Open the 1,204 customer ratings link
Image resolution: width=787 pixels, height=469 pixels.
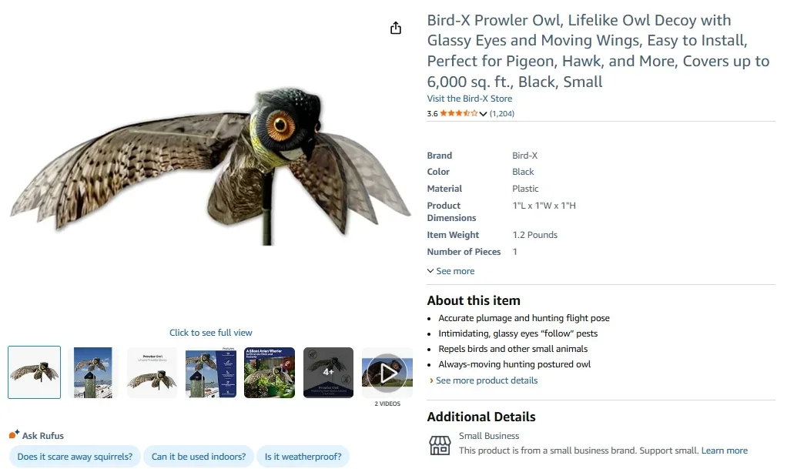(x=502, y=113)
